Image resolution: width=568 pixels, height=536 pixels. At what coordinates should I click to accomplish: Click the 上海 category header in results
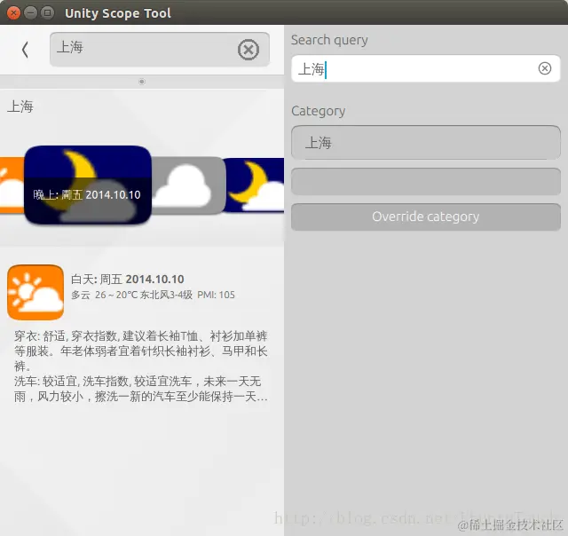pos(20,106)
